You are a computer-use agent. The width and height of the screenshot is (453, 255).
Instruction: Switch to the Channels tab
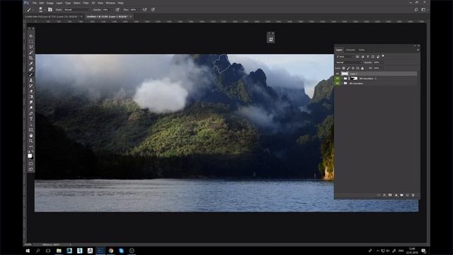click(350, 50)
